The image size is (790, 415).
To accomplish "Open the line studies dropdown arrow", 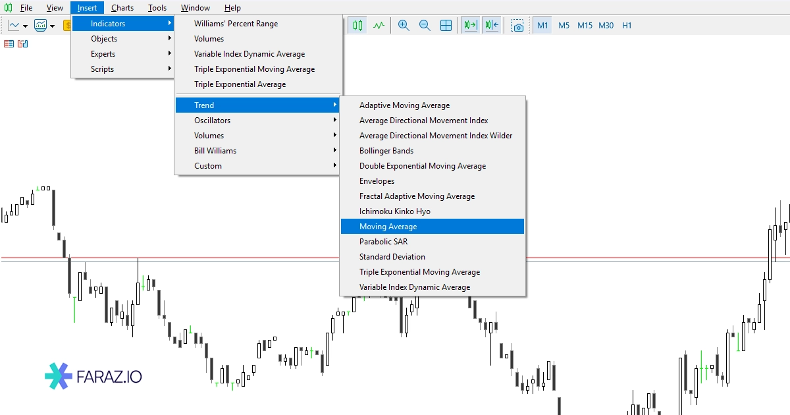I will (25, 26).
